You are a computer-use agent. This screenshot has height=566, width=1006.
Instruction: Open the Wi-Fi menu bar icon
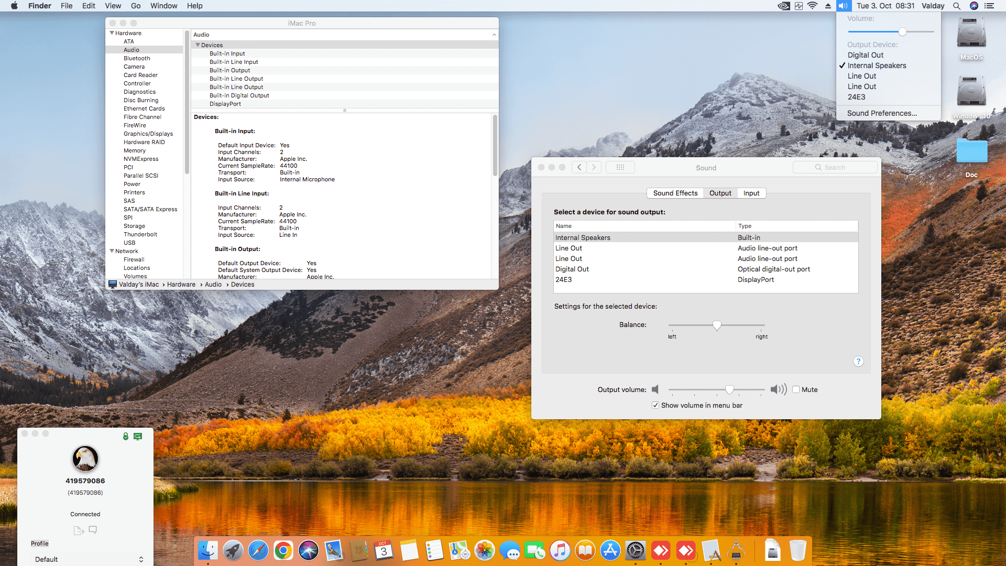(x=813, y=6)
